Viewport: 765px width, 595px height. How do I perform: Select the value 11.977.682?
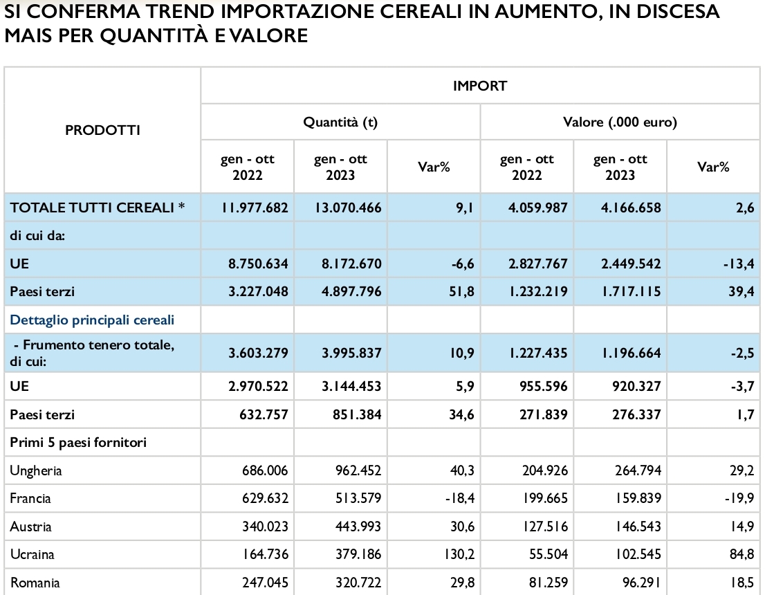tap(255, 208)
